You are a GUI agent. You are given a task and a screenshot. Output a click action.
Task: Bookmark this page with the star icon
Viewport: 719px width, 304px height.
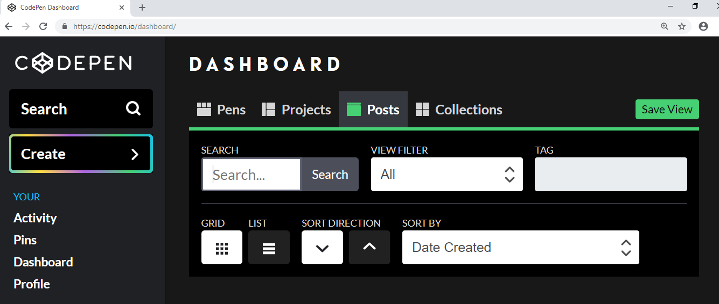pos(682,26)
